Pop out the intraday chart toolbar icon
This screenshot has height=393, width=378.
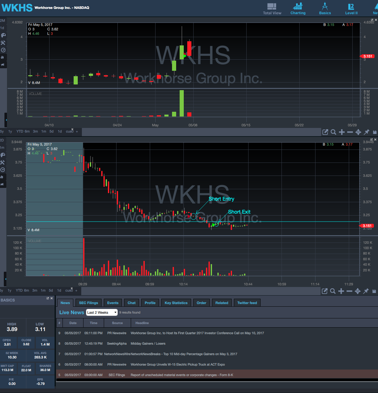pos(324,291)
